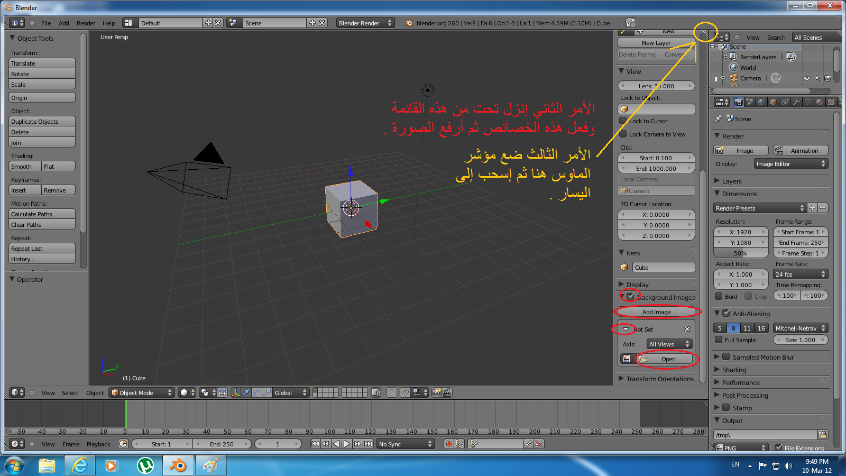
Task: Toggle the snap magnet icon
Action: click(404, 392)
